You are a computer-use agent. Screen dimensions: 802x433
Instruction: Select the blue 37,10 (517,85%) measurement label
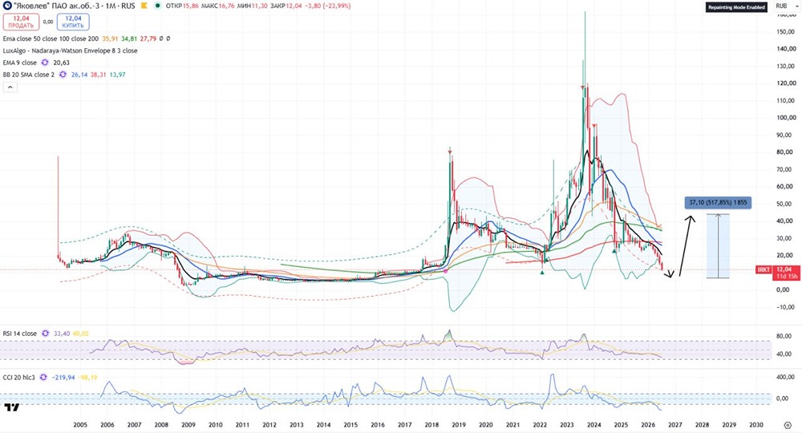(718, 202)
